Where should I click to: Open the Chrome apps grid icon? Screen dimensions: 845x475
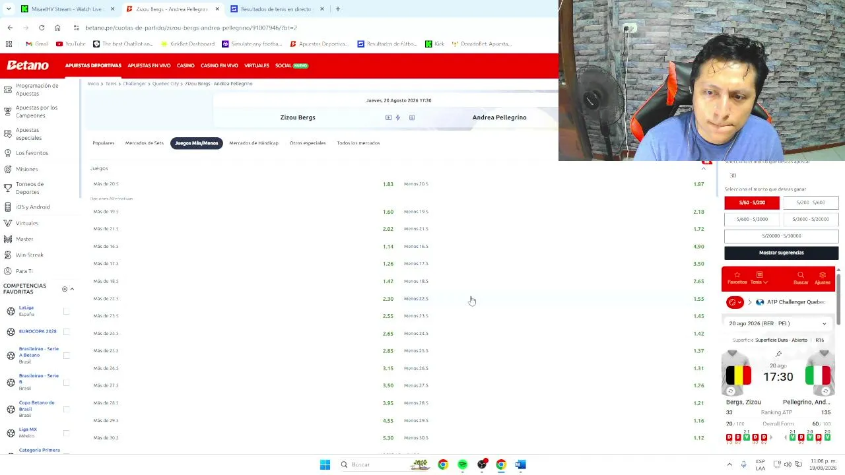point(9,44)
